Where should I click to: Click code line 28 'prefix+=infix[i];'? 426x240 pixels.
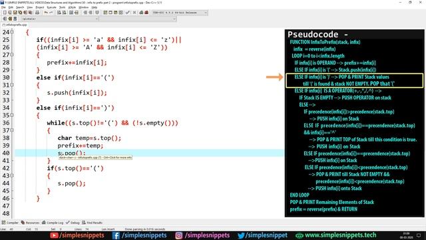tap(77, 63)
